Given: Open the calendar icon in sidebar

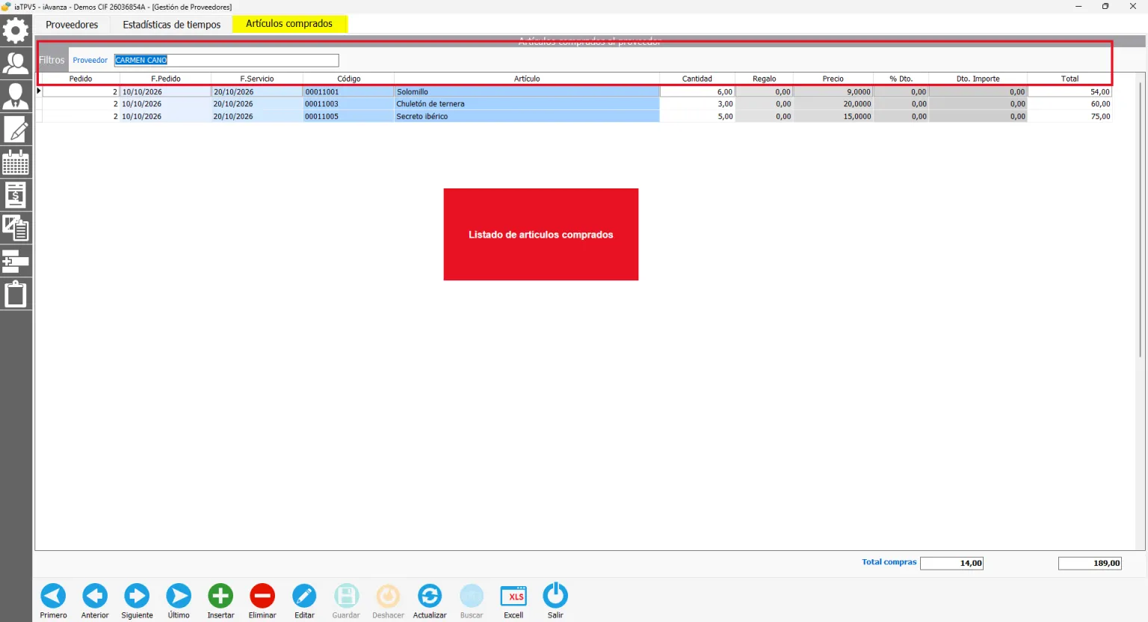Looking at the screenshot, I should pyautogui.click(x=16, y=162).
